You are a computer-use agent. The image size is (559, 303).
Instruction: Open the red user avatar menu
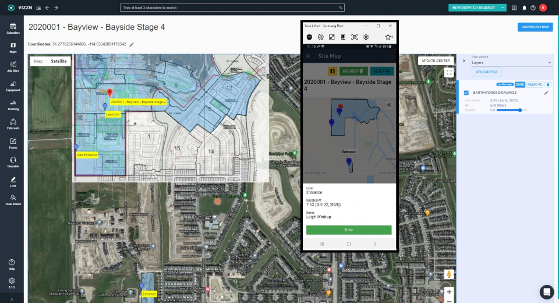point(543,8)
